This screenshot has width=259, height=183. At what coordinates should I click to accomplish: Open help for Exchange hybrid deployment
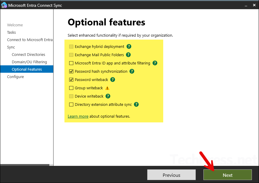(129, 46)
